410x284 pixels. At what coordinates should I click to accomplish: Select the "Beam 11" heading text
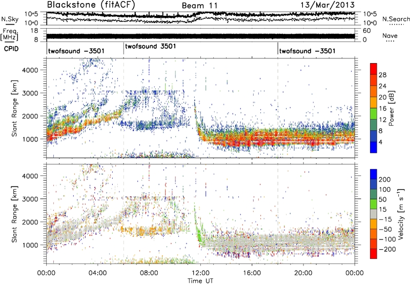(x=199, y=6)
